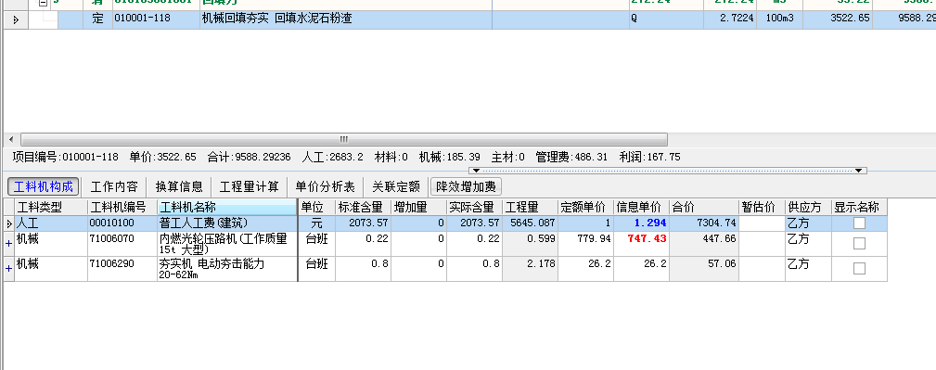Expand the 内燃光轮压路机 machinery row plus icon

[8, 244]
